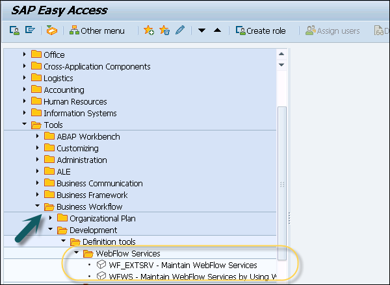Click the SAP menu icon in toolbar
Image resolution: width=390 pixels, height=285 pixels.
tap(30, 31)
